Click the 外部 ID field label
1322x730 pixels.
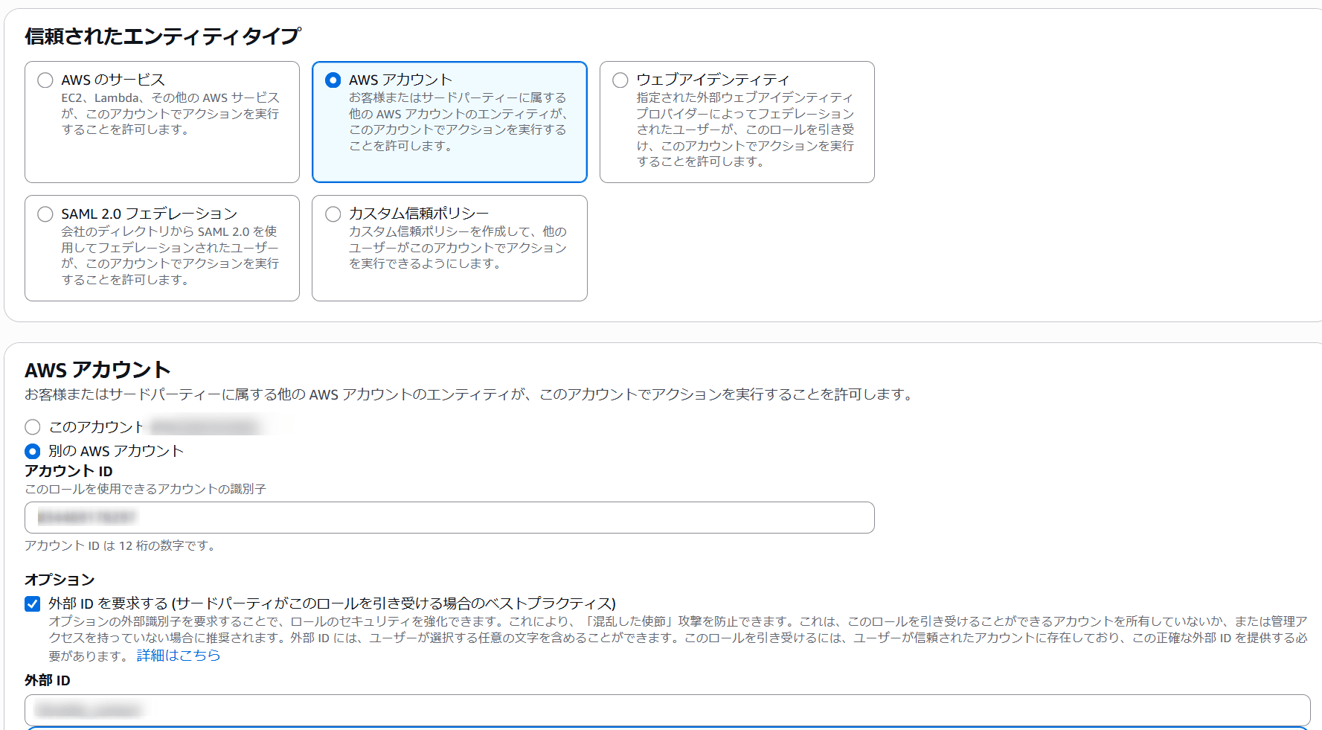coord(48,680)
